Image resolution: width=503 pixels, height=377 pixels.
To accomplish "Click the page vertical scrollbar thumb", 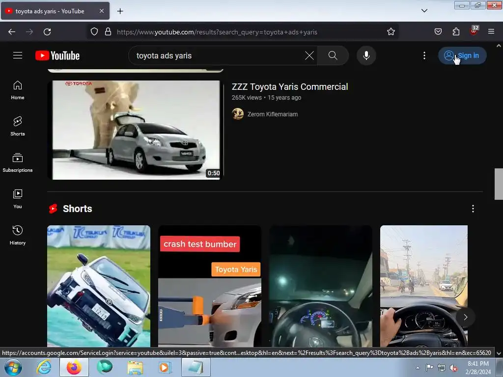I will coord(499,184).
